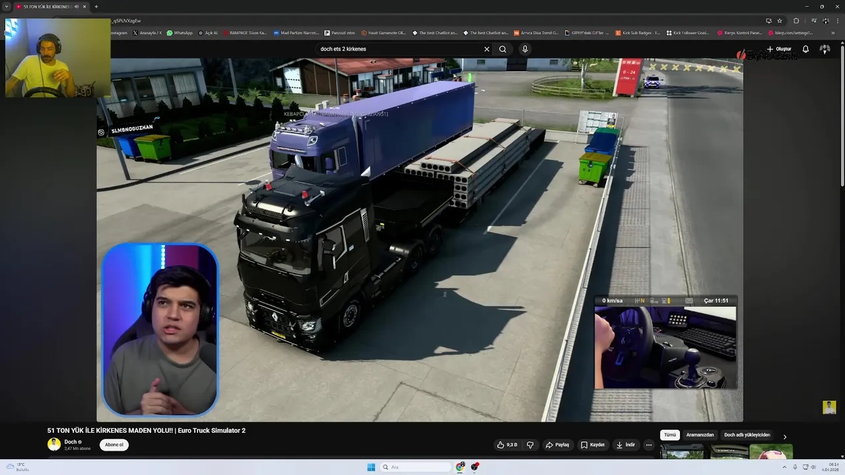Screen dimensions: 845x475
Task: Open the YouTube account avatar menu
Action: pyautogui.click(x=825, y=49)
